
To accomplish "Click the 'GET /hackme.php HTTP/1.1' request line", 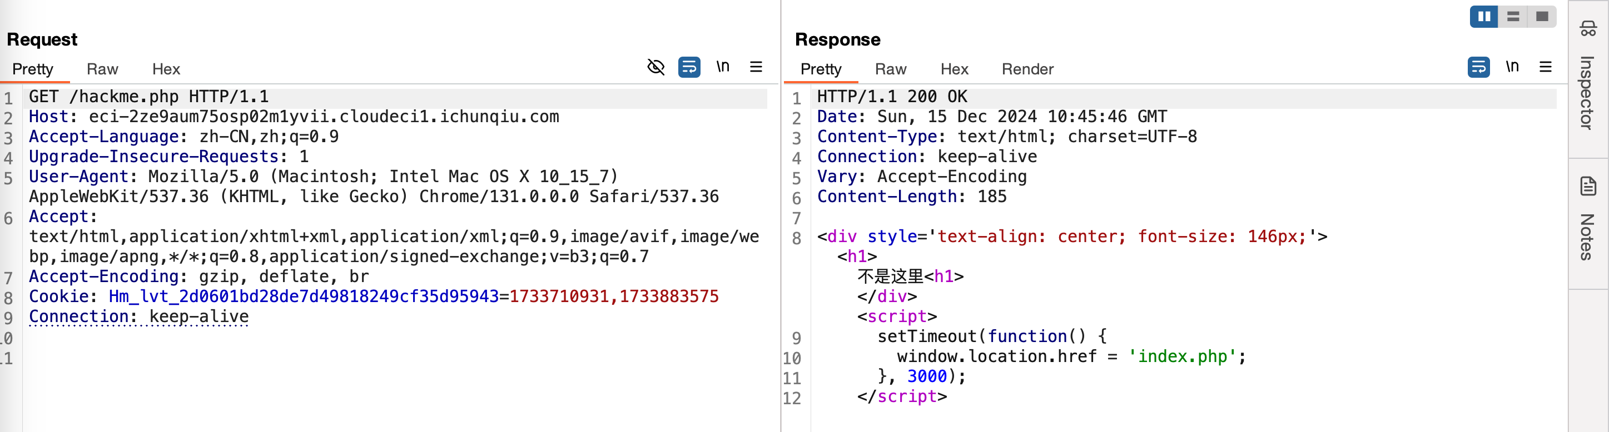I will click(x=148, y=97).
